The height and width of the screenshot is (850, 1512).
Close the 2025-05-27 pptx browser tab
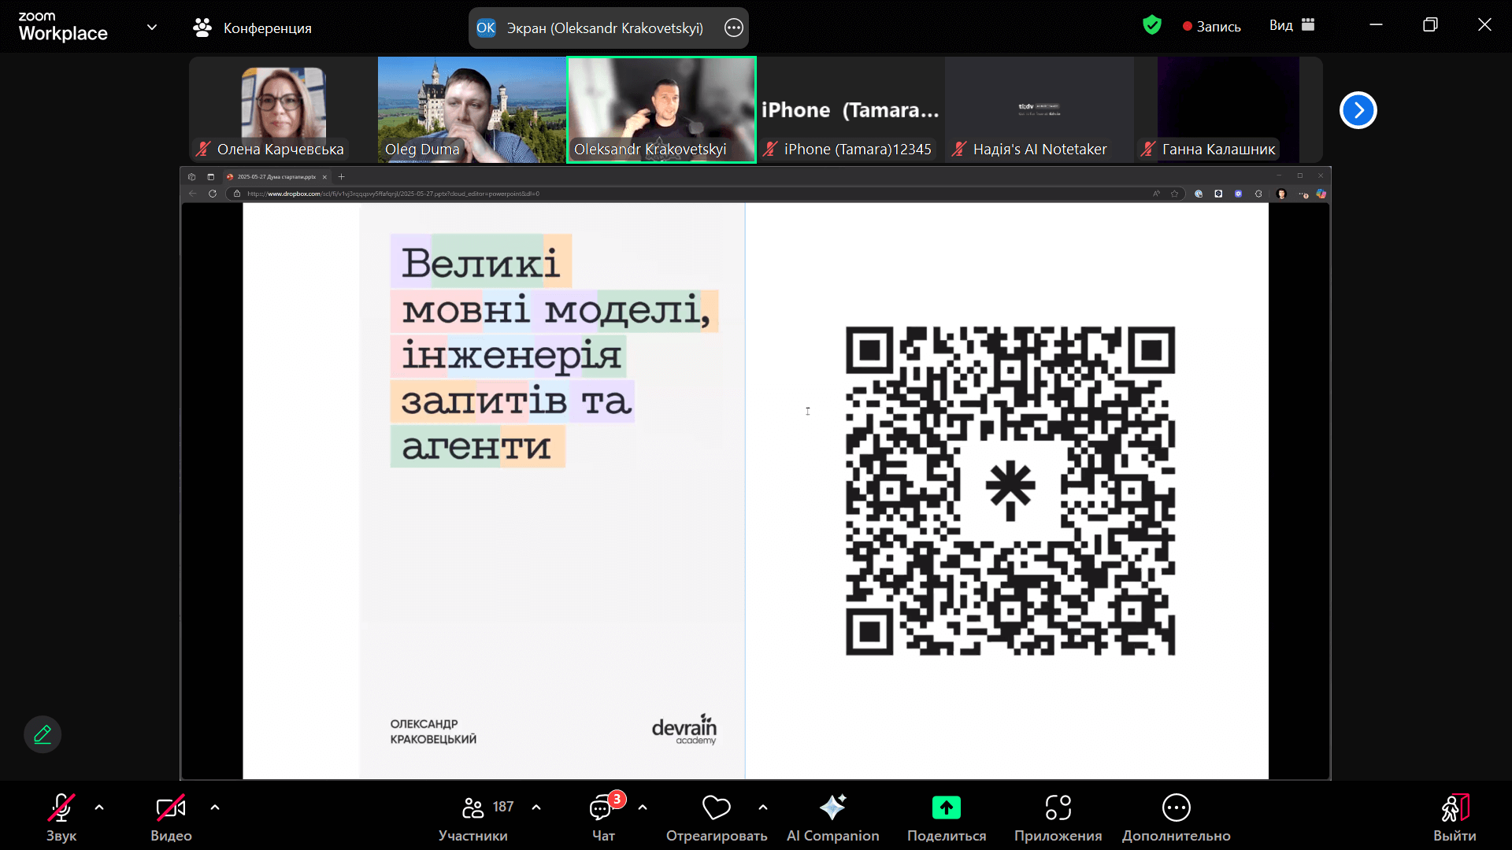tap(324, 177)
